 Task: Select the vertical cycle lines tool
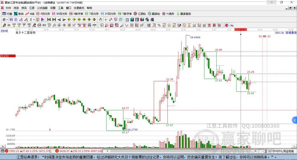[x=9, y=25]
